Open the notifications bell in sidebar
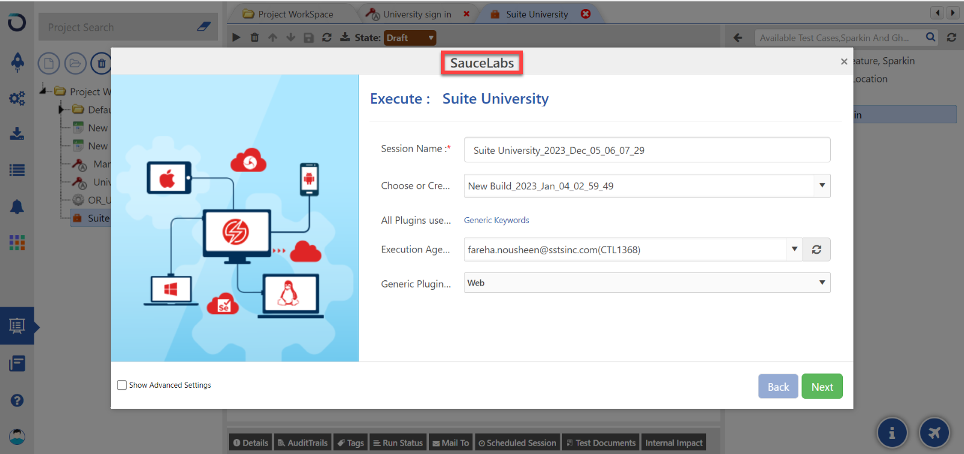This screenshot has height=454, width=964. click(x=17, y=207)
